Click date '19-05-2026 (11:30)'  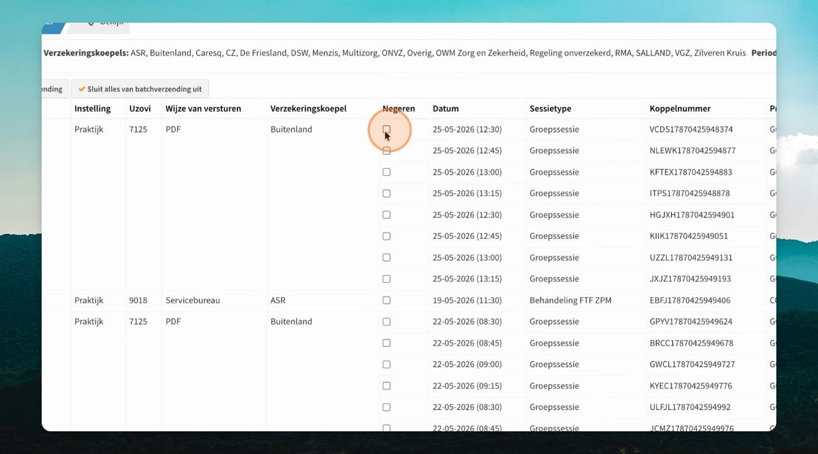click(x=467, y=300)
